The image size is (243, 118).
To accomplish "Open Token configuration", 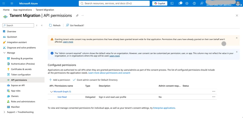I will point(21,75).
